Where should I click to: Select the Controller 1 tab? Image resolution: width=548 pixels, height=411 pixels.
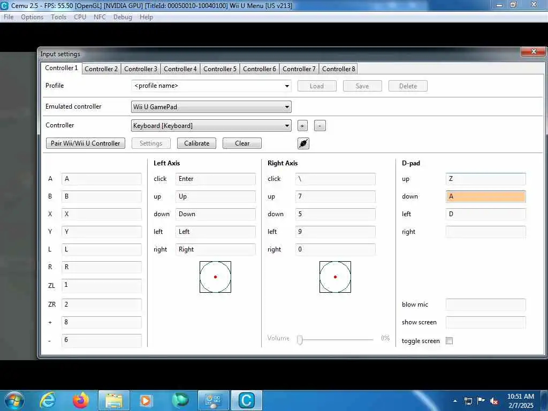(61, 68)
